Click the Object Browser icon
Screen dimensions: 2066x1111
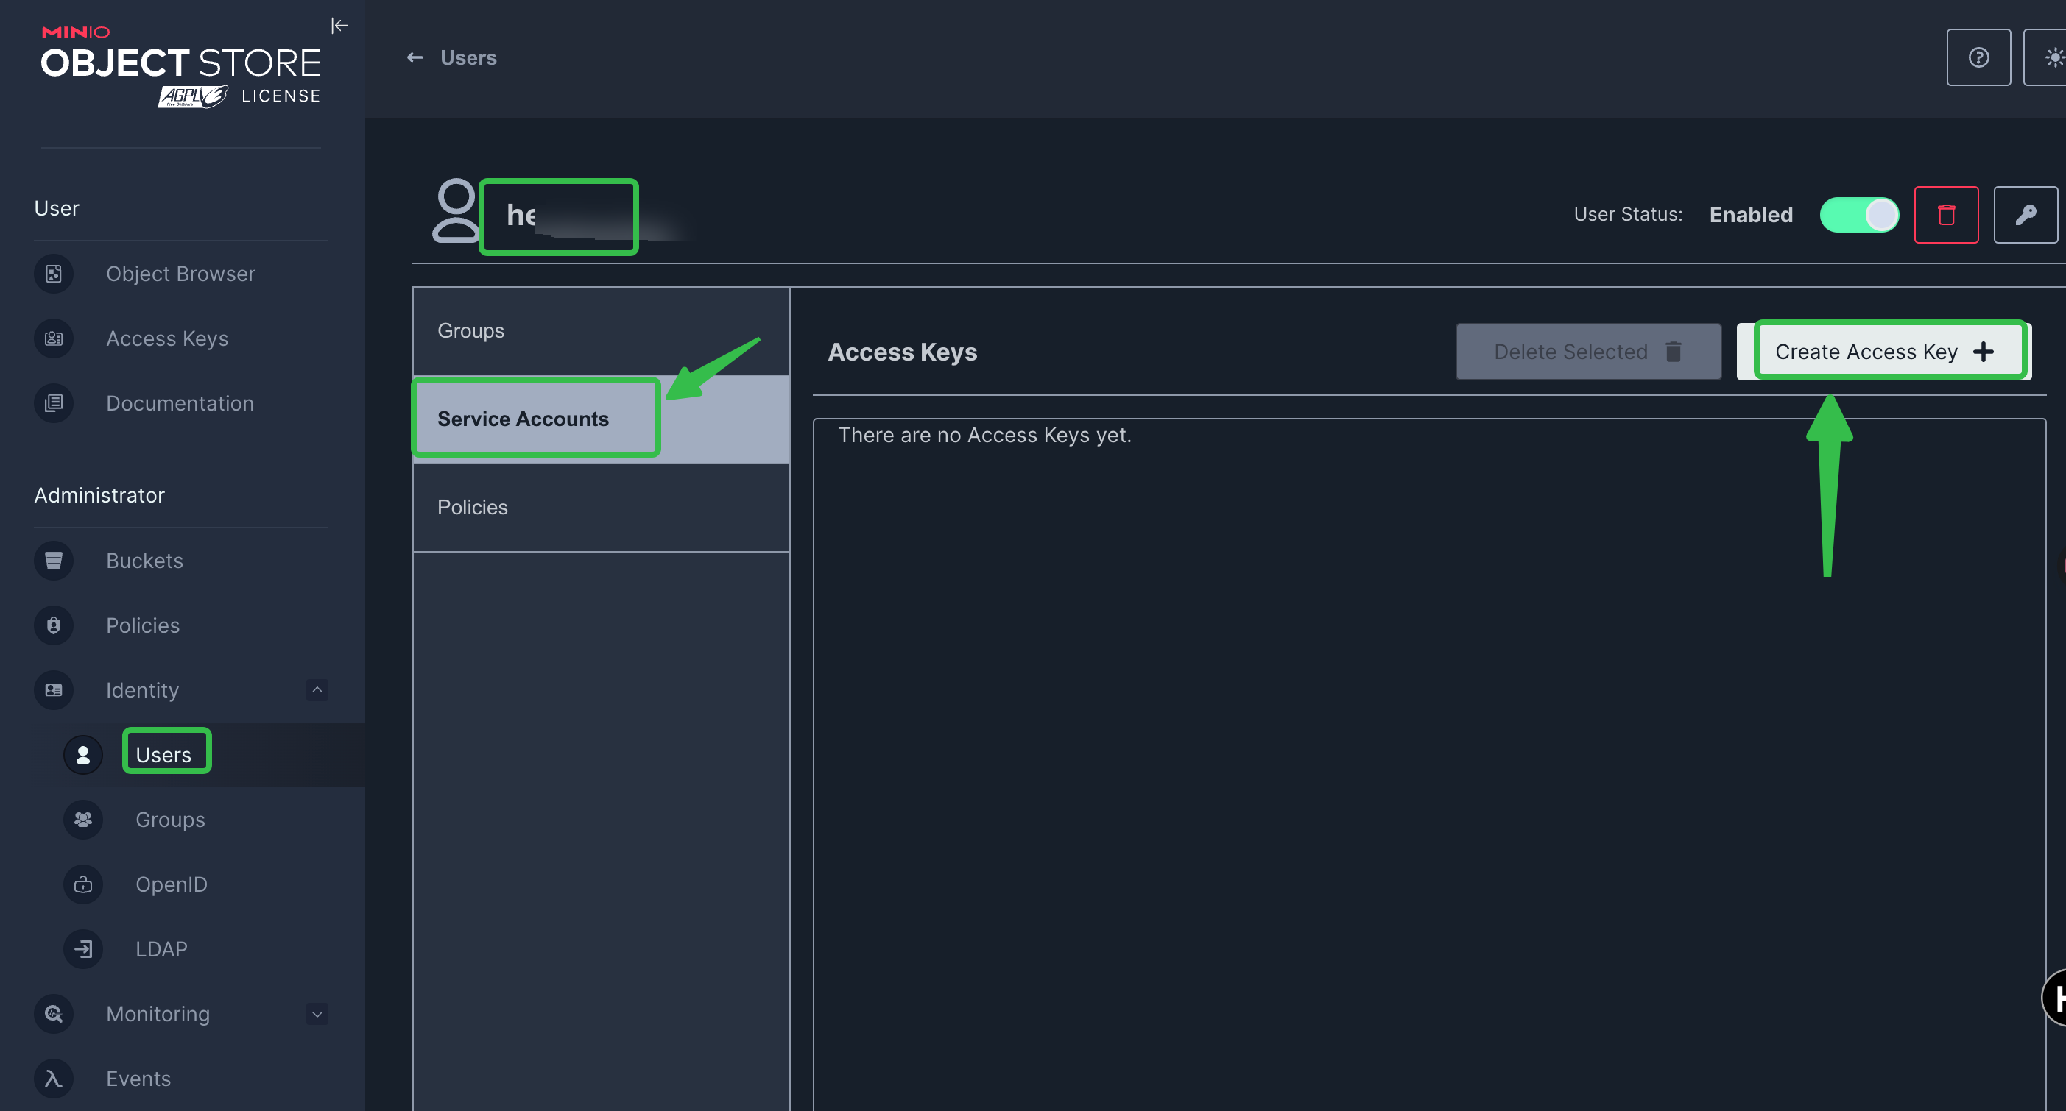click(x=54, y=274)
